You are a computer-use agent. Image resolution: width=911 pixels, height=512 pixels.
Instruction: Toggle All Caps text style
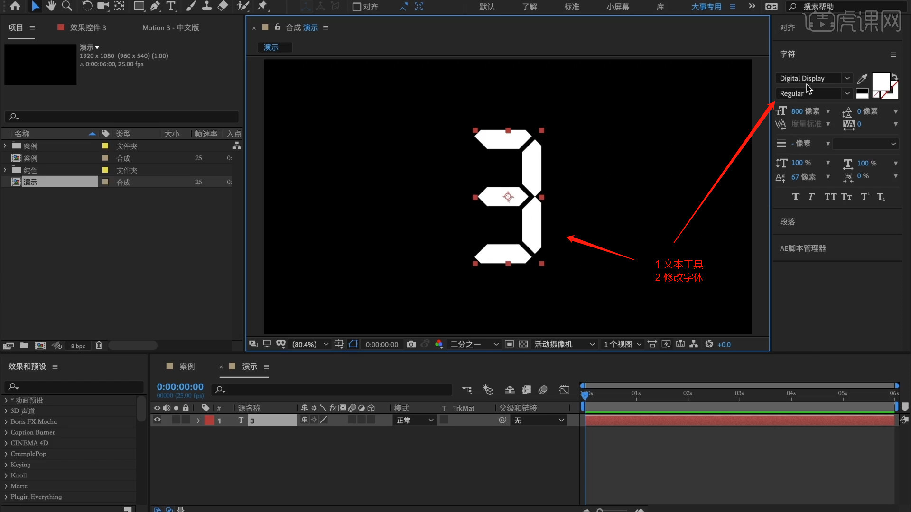[x=830, y=197]
